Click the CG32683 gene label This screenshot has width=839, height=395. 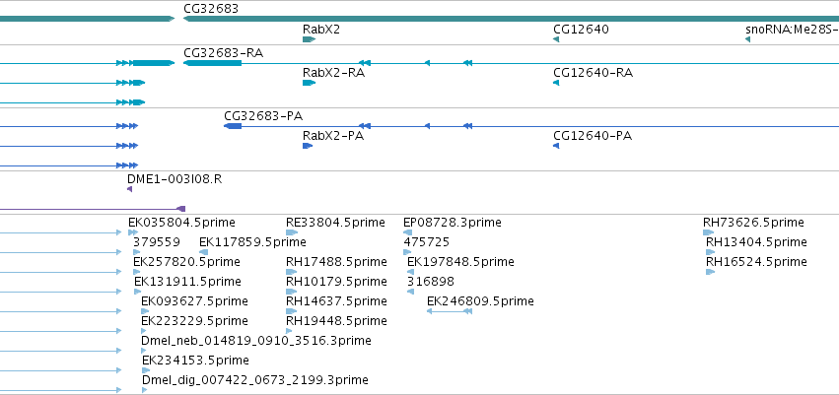point(211,9)
